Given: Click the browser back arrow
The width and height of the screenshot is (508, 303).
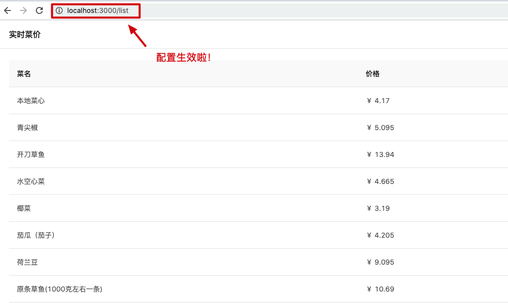Looking at the screenshot, I should click(x=7, y=10).
